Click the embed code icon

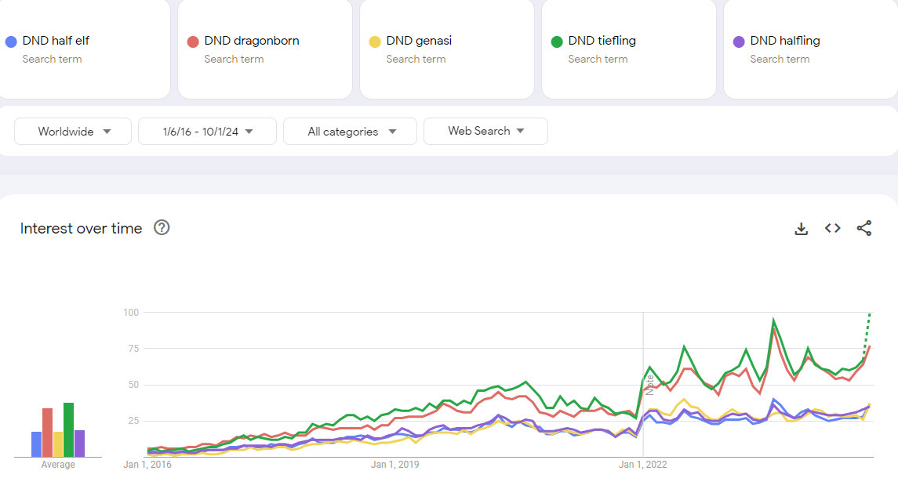(833, 228)
